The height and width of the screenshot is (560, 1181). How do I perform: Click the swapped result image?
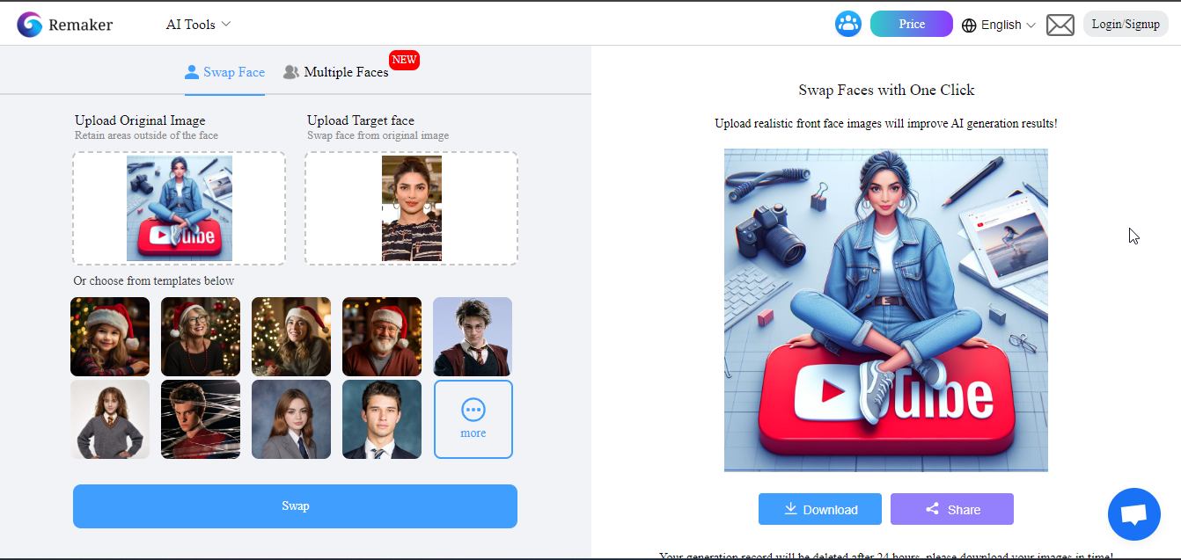[886, 310]
